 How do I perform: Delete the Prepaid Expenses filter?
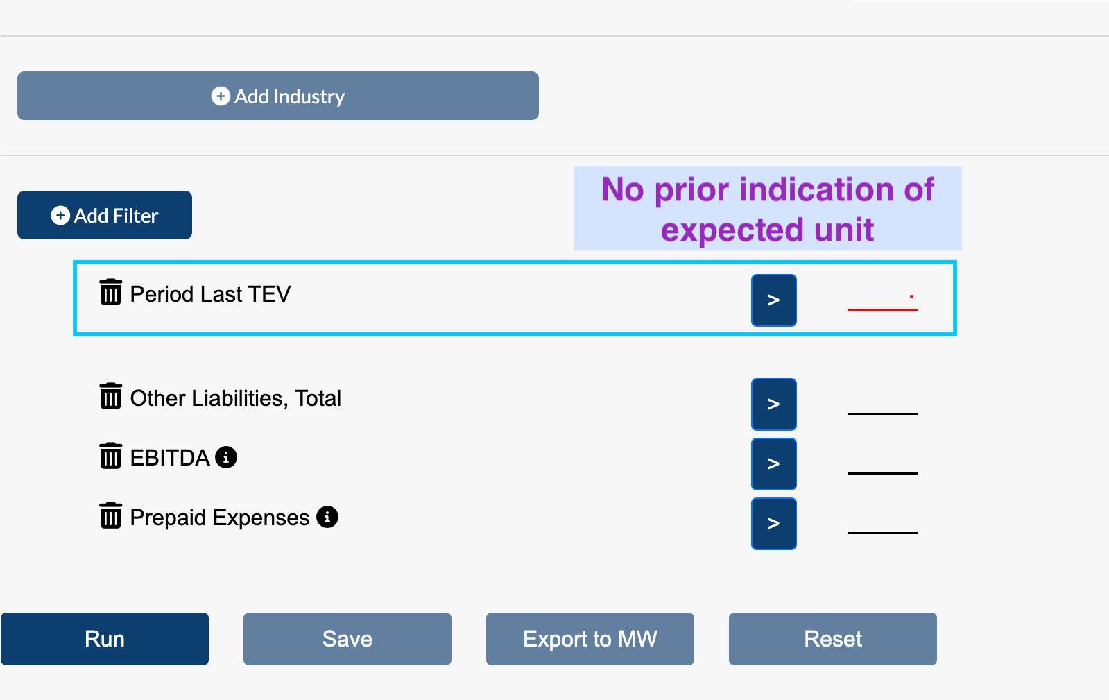[x=110, y=515]
